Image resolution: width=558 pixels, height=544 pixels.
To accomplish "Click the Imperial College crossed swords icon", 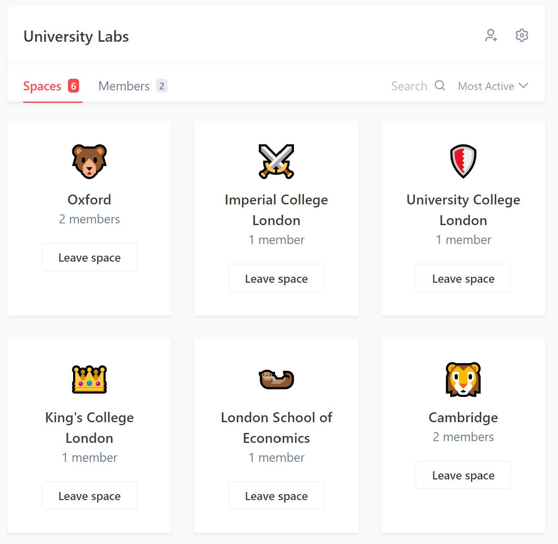I will (276, 161).
